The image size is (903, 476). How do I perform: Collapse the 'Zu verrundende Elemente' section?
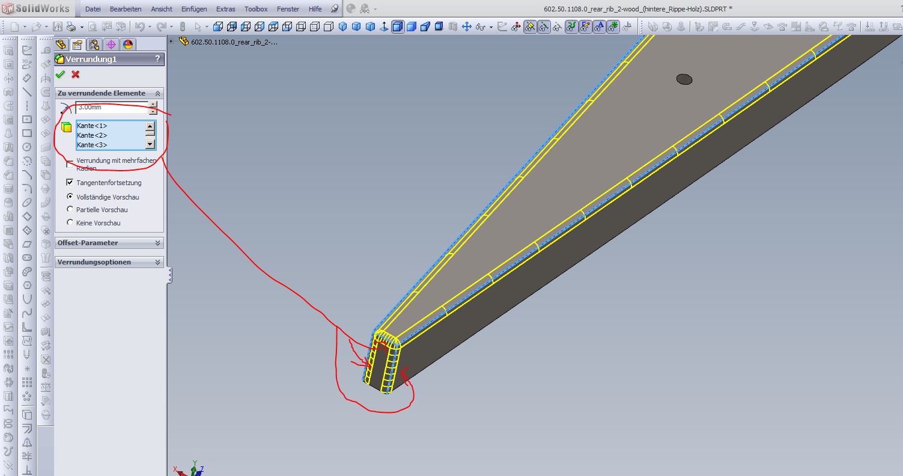(157, 93)
